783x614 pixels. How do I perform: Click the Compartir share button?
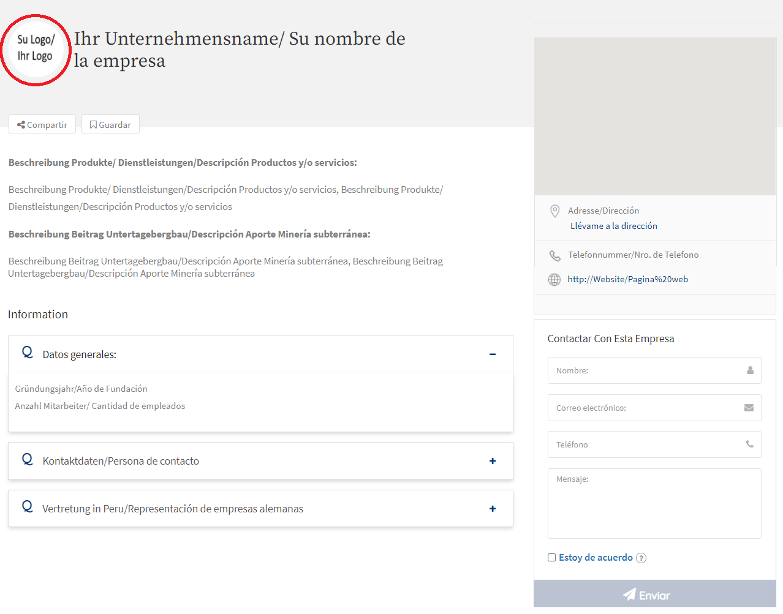[x=42, y=124]
